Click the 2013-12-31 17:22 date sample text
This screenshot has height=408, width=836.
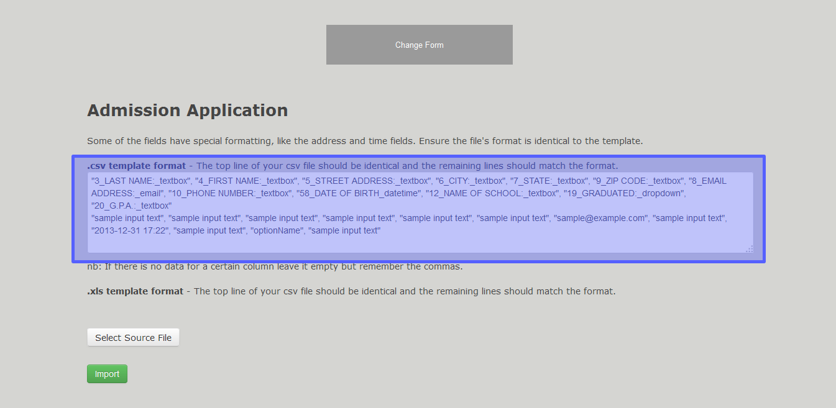pos(131,230)
